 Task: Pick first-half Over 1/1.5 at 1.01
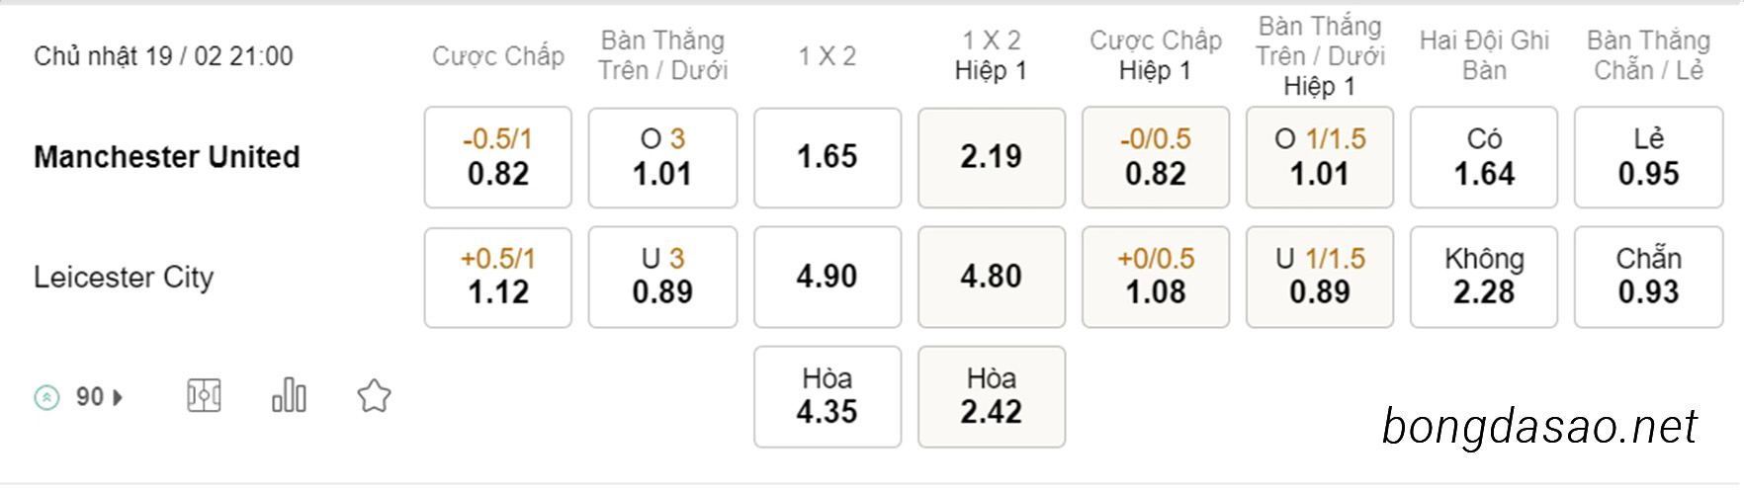pyautogui.click(x=1320, y=157)
